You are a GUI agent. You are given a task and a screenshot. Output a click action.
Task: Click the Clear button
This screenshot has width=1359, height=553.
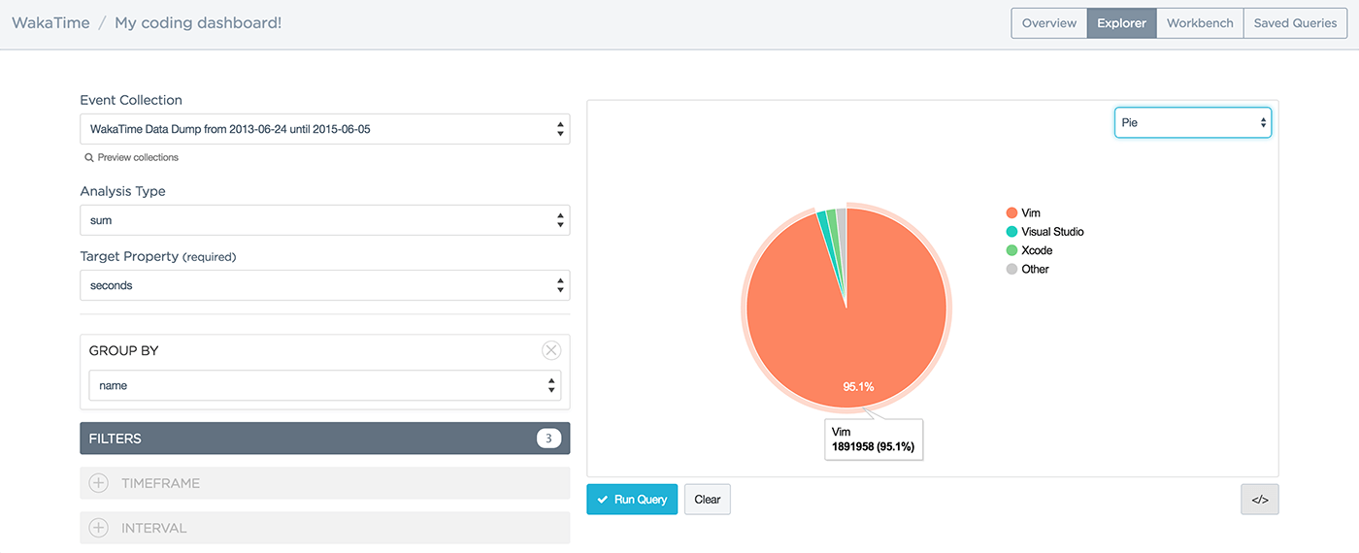click(708, 500)
